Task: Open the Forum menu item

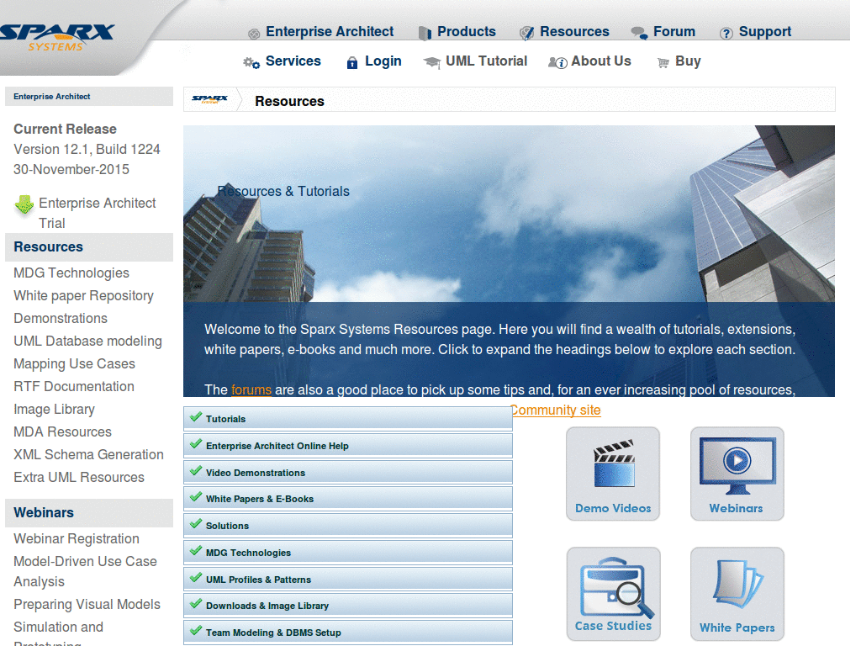Action: (x=674, y=32)
